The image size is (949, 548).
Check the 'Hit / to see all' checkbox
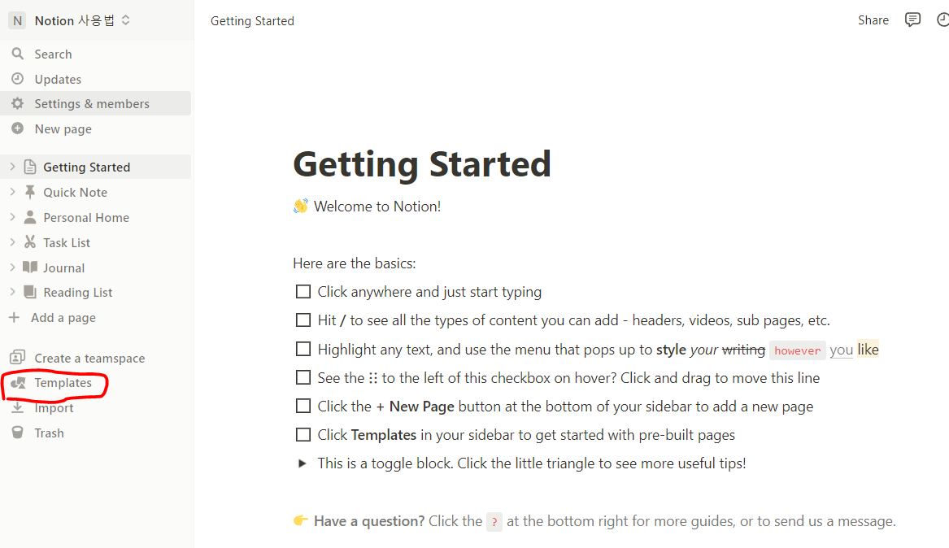point(303,320)
